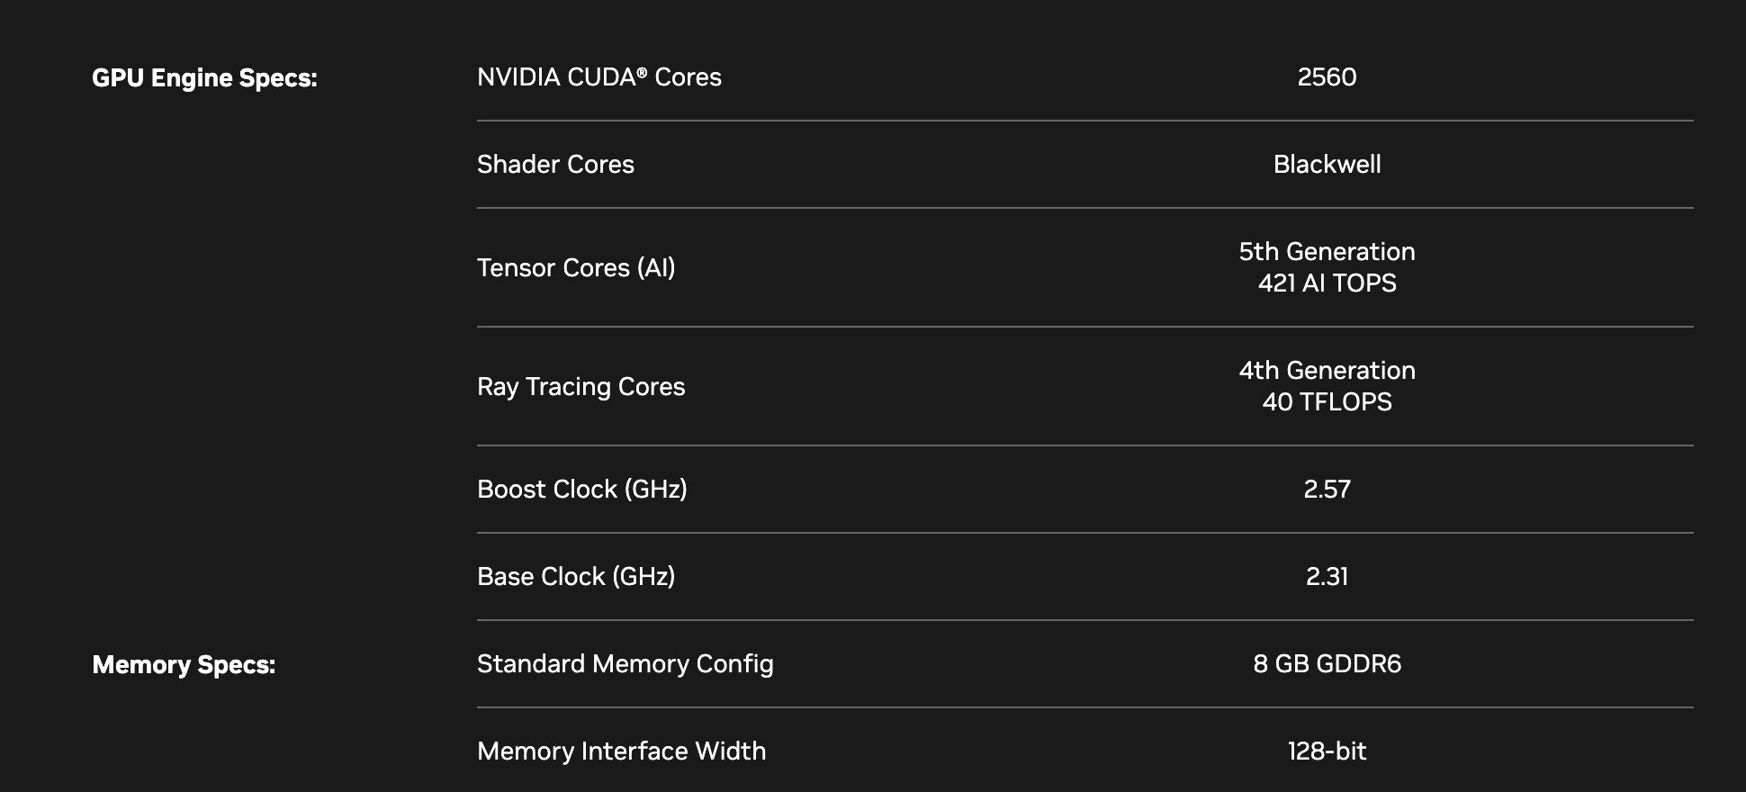Click the 2.31 base clock value
Viewport: 1746px width, 792px height.
[x=1327, y=577]
